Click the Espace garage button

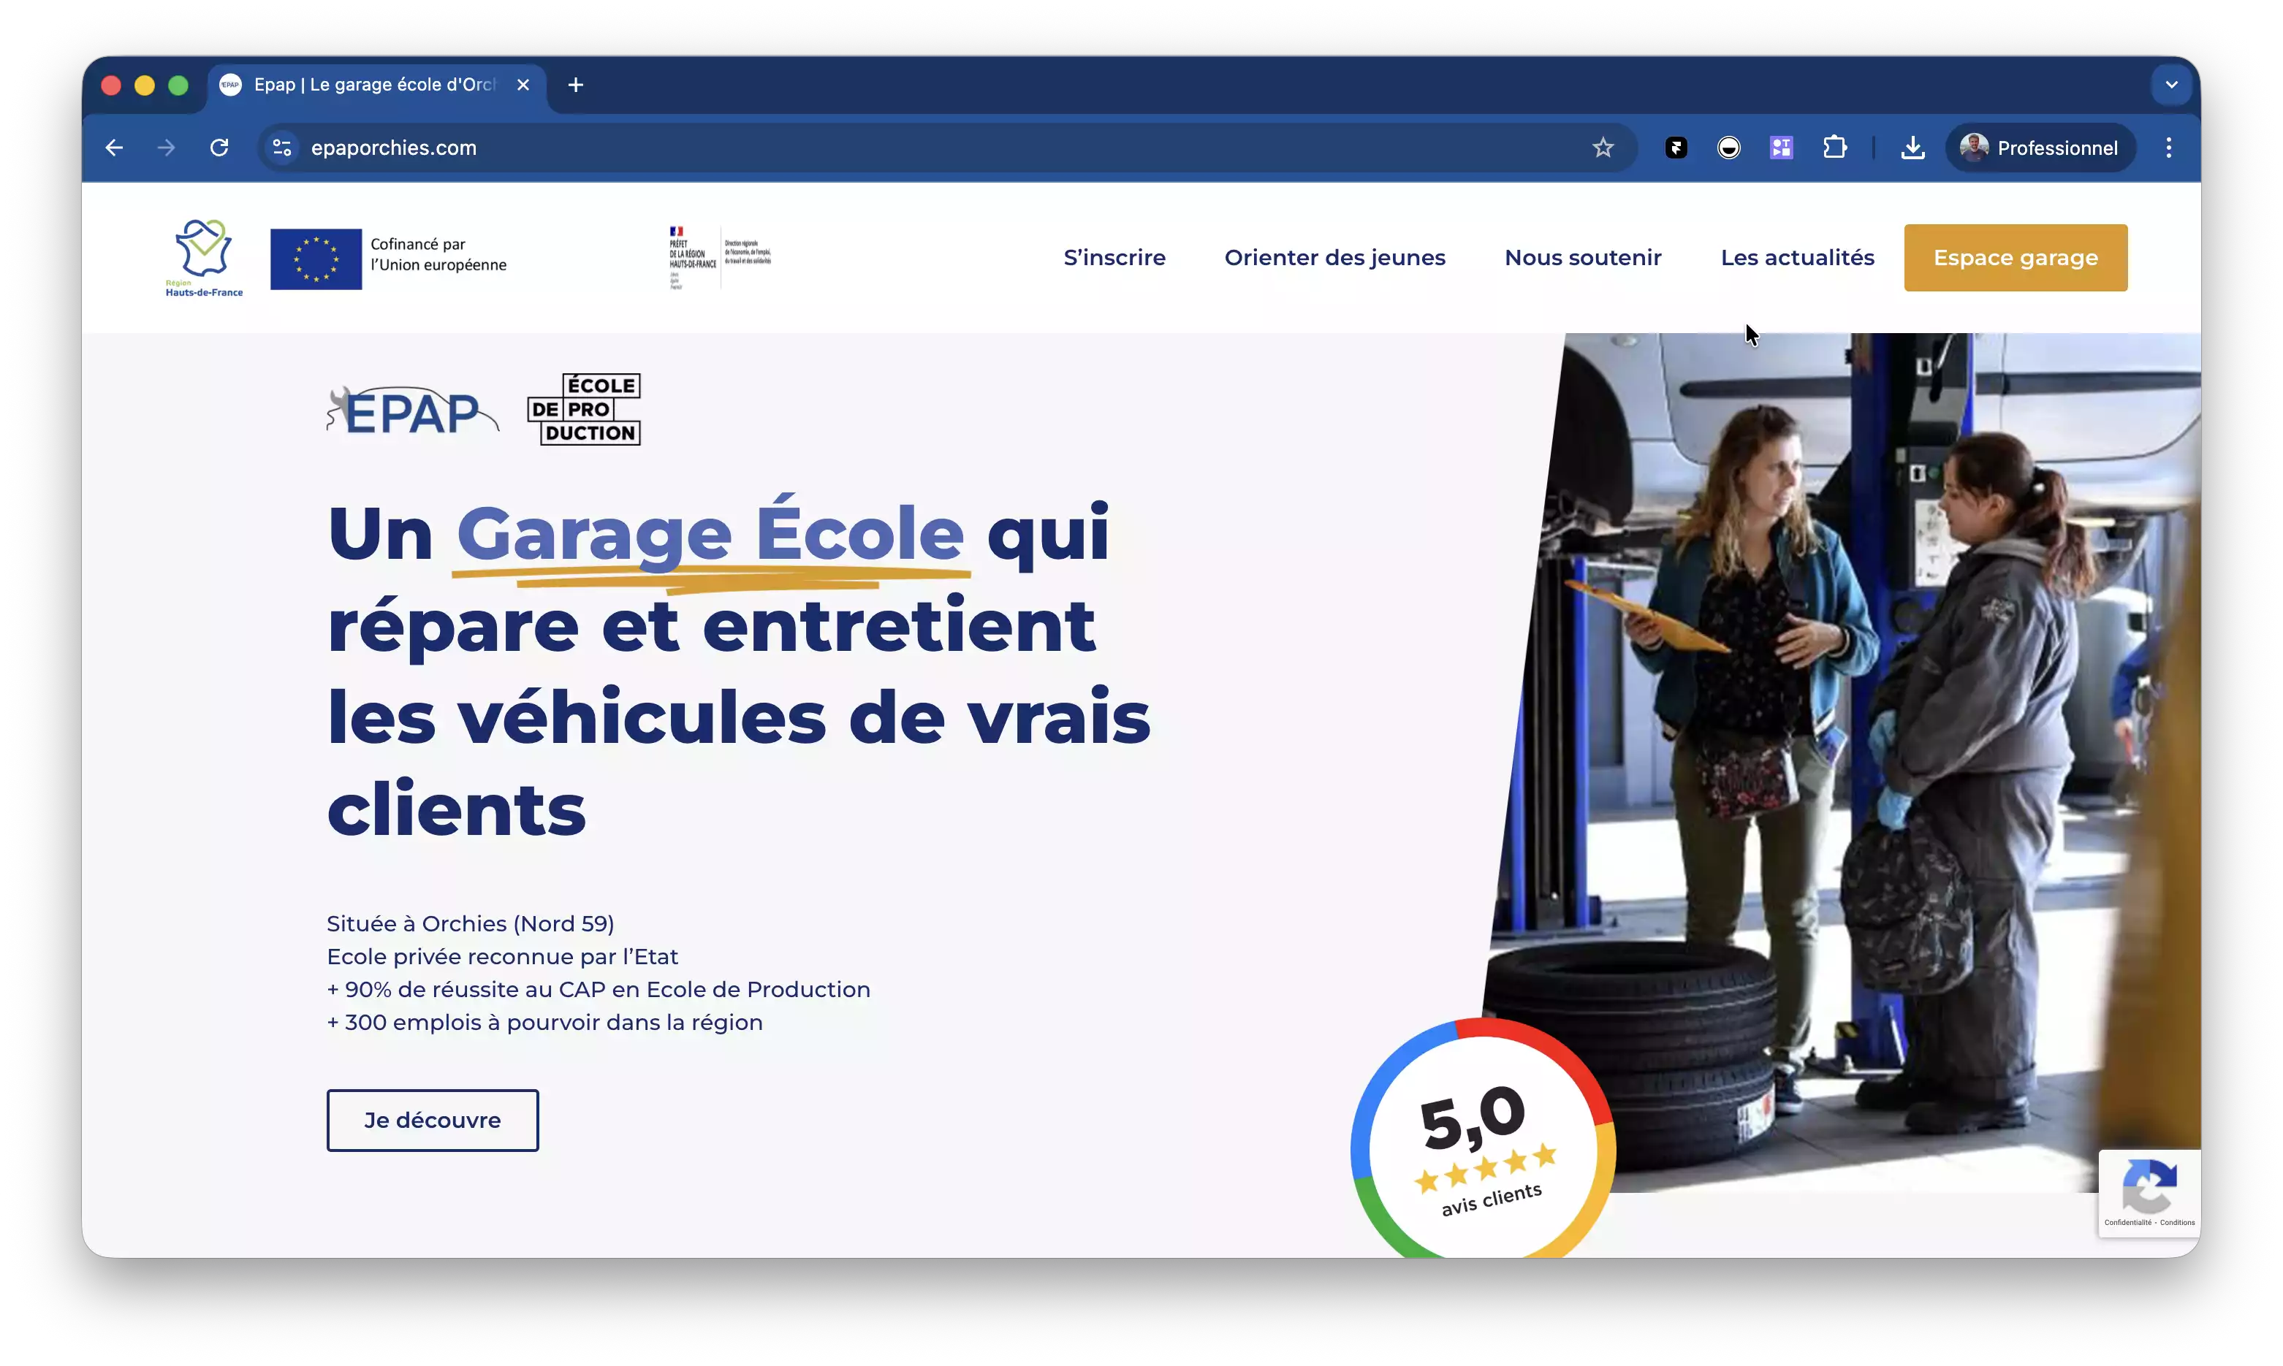pyautogui.click(x=2015, y=258)
